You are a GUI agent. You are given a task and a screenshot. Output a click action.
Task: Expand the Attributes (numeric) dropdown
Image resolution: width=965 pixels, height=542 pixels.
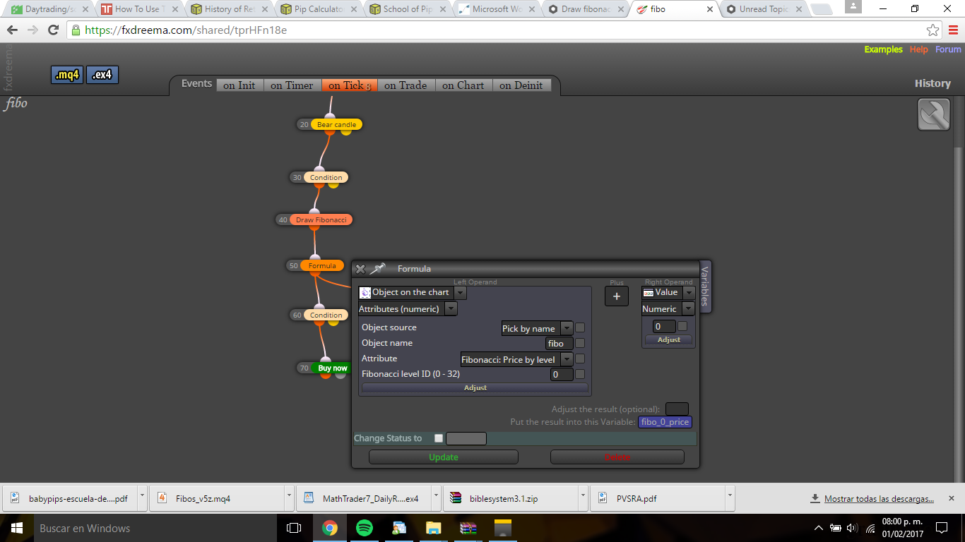[451, 309]
